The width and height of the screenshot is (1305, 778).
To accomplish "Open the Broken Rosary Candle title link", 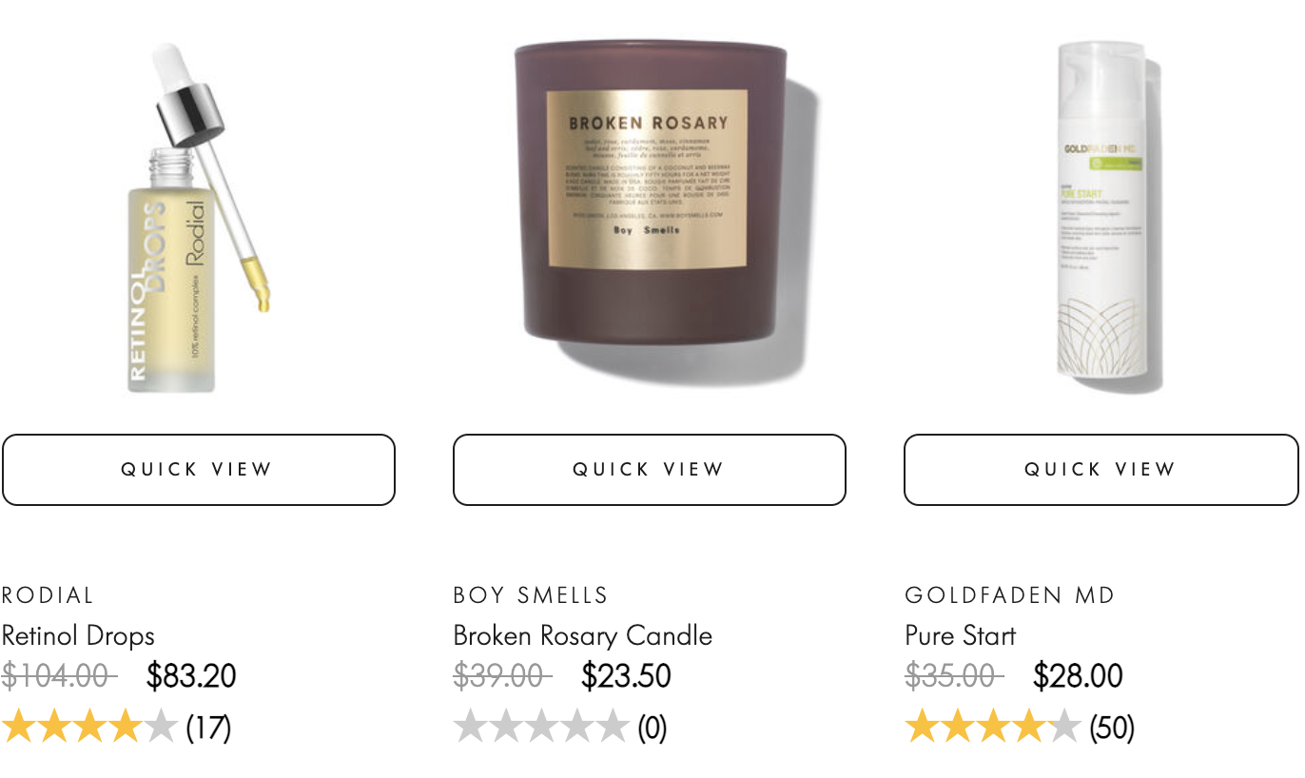I will pos(583,635).
